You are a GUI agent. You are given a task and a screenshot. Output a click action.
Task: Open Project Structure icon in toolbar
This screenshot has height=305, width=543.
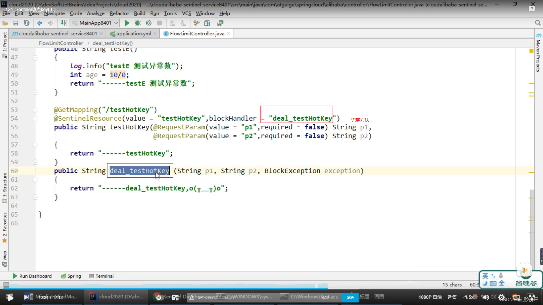pyautogui.click(x=207, y=23)
